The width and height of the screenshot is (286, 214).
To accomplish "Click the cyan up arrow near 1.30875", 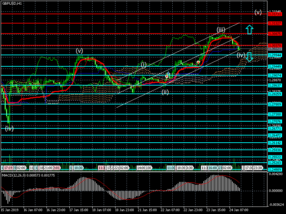I will (250, 30).
